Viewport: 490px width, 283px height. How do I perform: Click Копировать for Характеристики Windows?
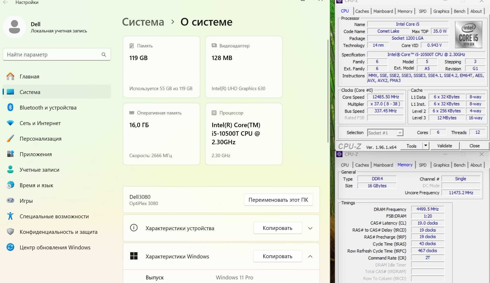[277, 256]
